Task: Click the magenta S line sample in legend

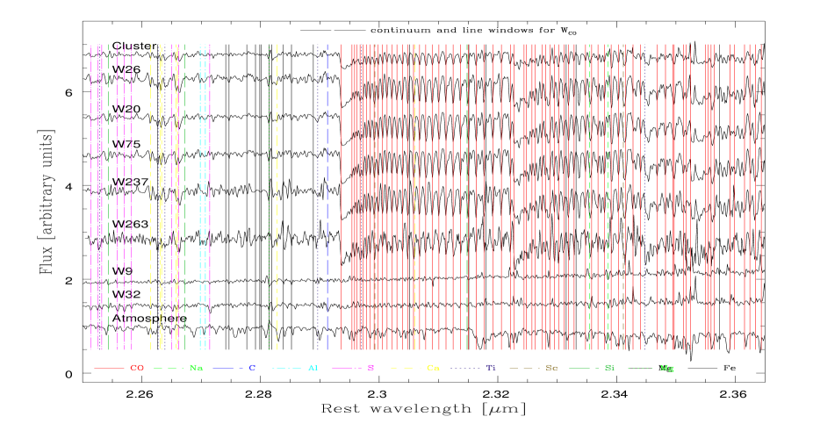Action: (x=346, y=369)
